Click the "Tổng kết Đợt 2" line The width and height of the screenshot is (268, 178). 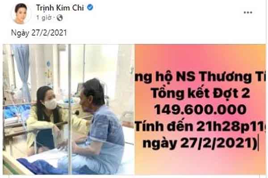coord(200,93)
